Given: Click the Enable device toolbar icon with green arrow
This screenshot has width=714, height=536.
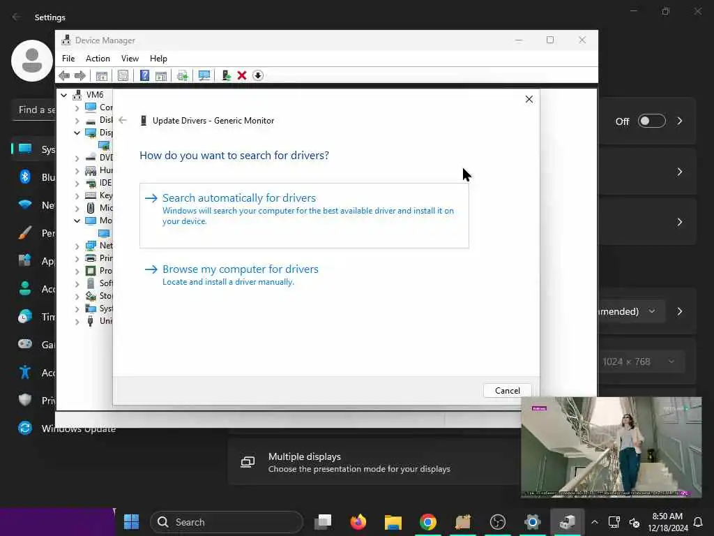Looking at the screenshot, I should [226, 75].
